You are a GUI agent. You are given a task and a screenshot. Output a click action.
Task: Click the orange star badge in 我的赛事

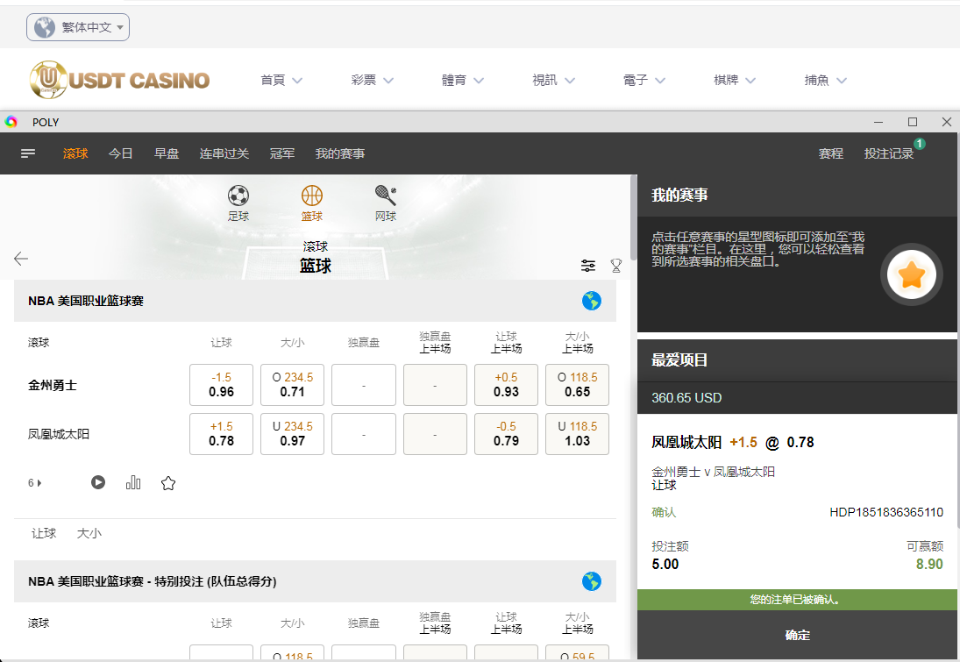click(911, 274)
